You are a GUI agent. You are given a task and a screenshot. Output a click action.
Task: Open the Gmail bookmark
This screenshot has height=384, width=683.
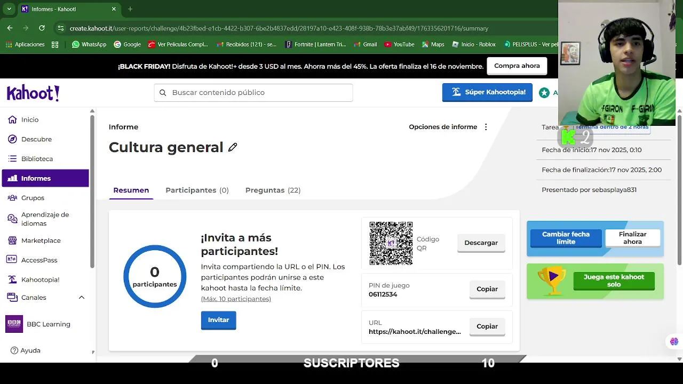365,44
